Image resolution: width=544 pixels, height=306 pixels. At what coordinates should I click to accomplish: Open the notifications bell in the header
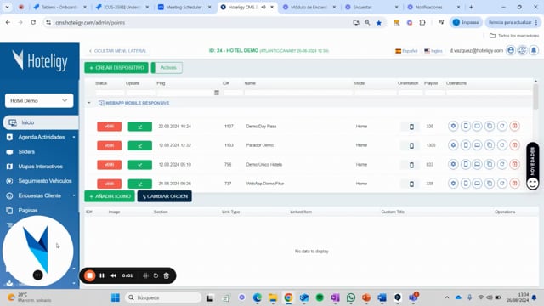pyautogui.click(x=534, y=51)
